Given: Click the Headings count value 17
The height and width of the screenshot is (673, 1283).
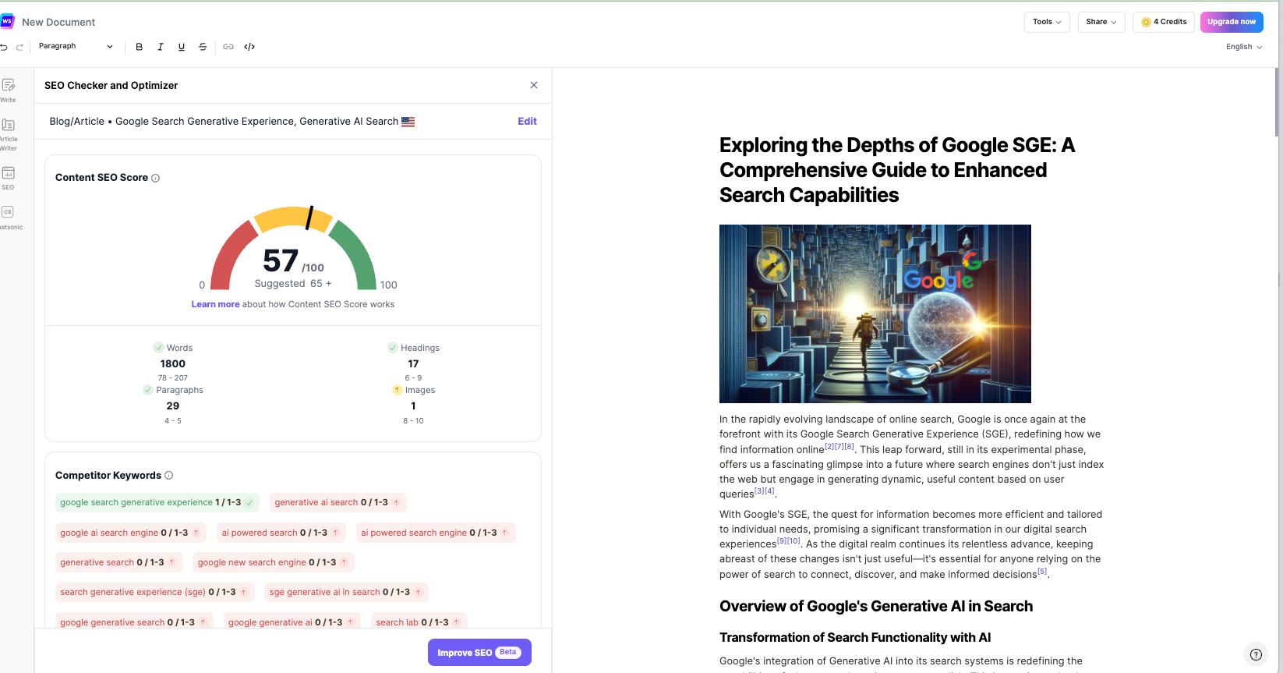Looking at the screenshot, I should (413, 363).
